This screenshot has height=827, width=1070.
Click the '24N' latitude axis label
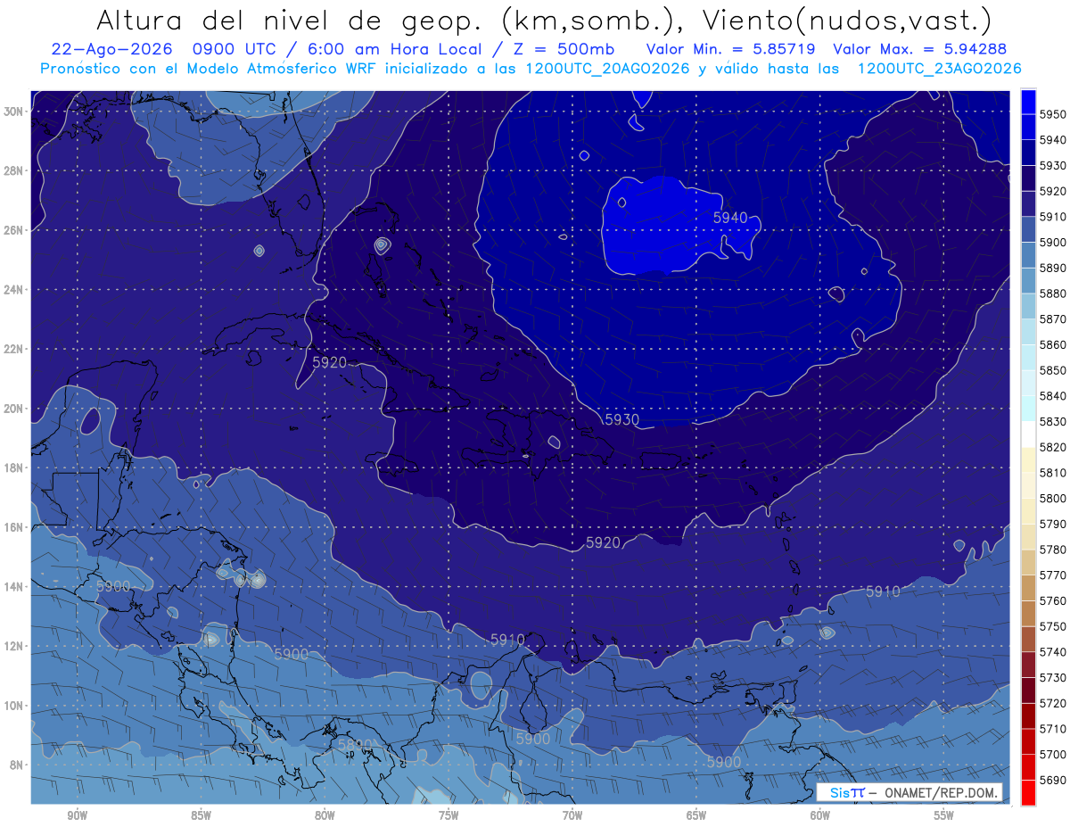(13, 290)
